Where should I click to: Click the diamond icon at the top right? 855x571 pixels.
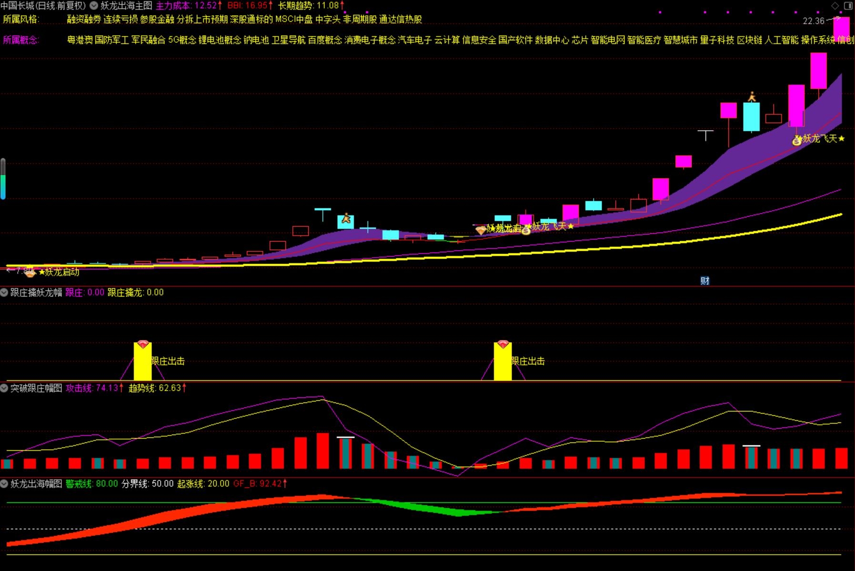[835, 6]
